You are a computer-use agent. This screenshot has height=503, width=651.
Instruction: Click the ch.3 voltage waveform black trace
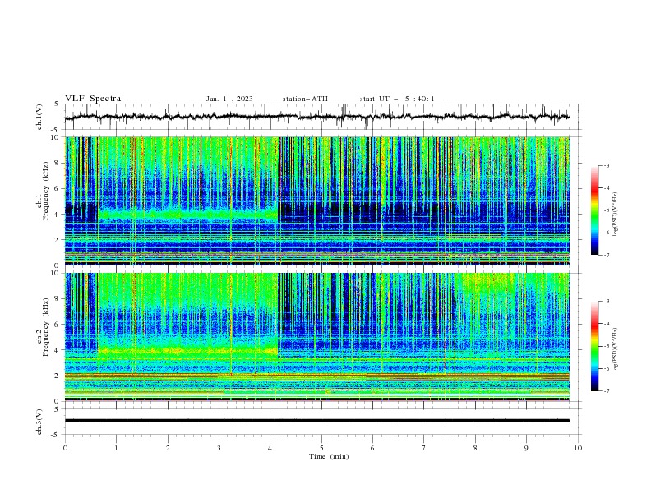point(316,421)
